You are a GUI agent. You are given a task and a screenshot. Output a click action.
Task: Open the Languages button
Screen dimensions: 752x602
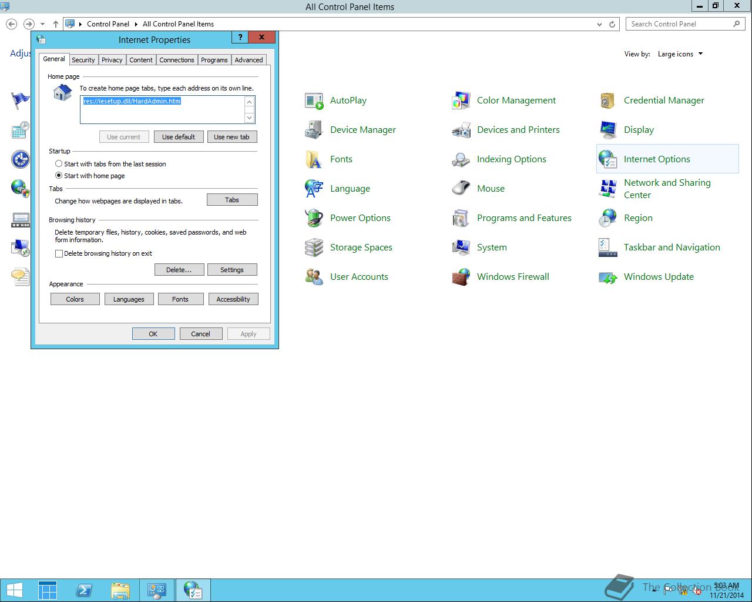[129, 299]
